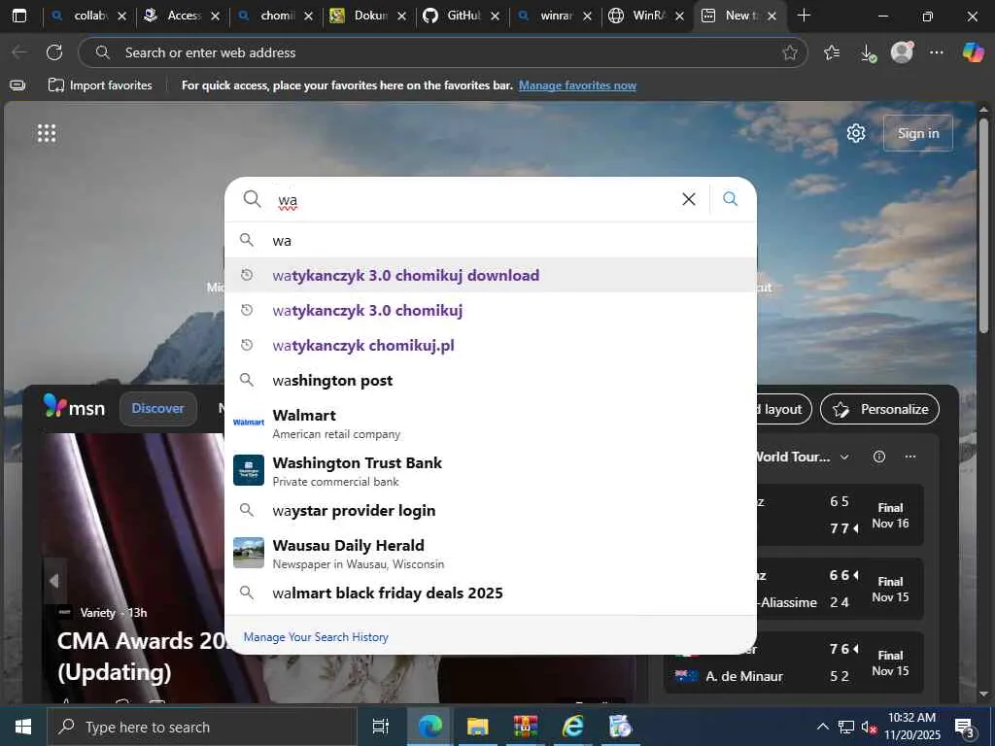995x746 pixels.
Task: Expand the World Tour dropdown chevron
Action: pyautogui.click(x=844, y=457)
